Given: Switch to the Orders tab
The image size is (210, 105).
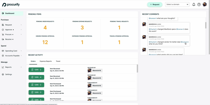Looking at the screenshot, I should click(33, 61).
